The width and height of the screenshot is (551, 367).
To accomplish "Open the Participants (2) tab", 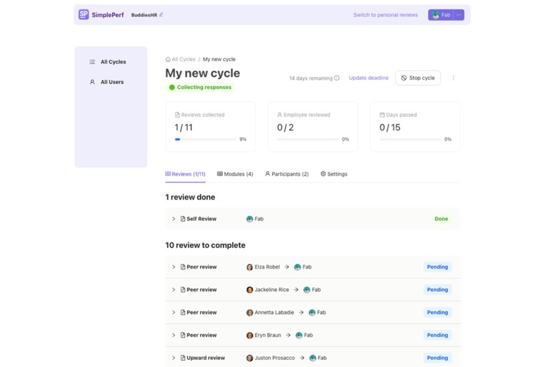I will point(286,174).
